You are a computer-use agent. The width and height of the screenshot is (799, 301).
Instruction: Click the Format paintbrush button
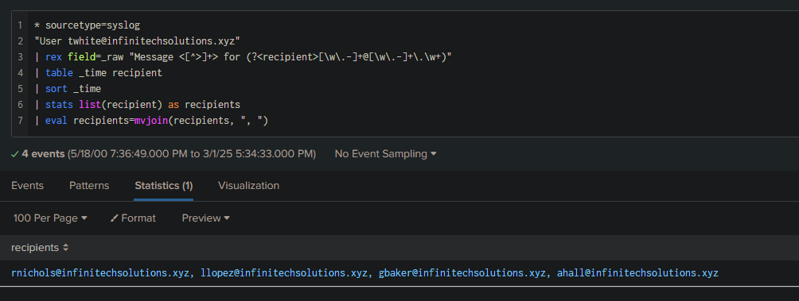click(x=133, y=218)
